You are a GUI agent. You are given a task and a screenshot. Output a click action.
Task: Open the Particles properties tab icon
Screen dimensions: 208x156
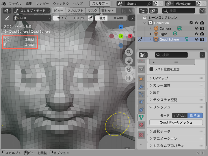point(141,94)
